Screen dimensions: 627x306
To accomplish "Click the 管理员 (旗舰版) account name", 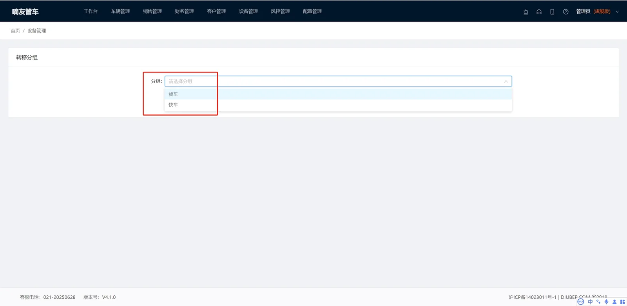I will (x=593, y=11).
